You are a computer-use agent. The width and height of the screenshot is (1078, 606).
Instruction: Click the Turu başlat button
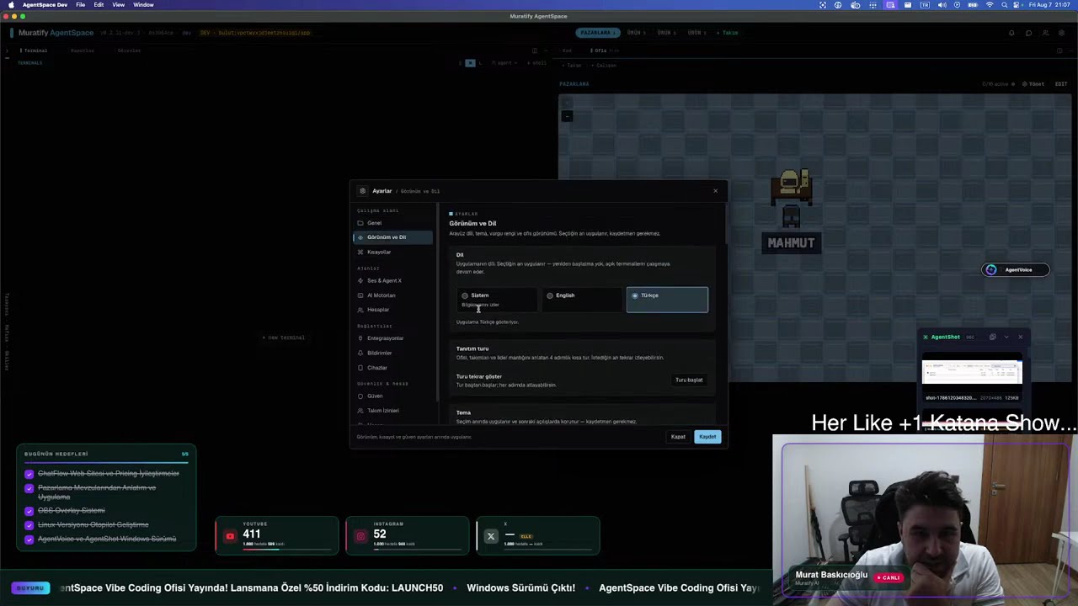coord(689,380)
